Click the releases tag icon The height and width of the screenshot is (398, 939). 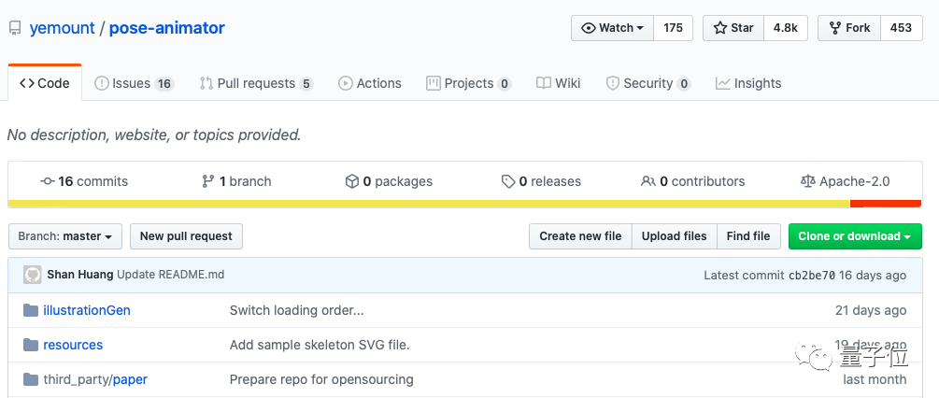(507, 181)
